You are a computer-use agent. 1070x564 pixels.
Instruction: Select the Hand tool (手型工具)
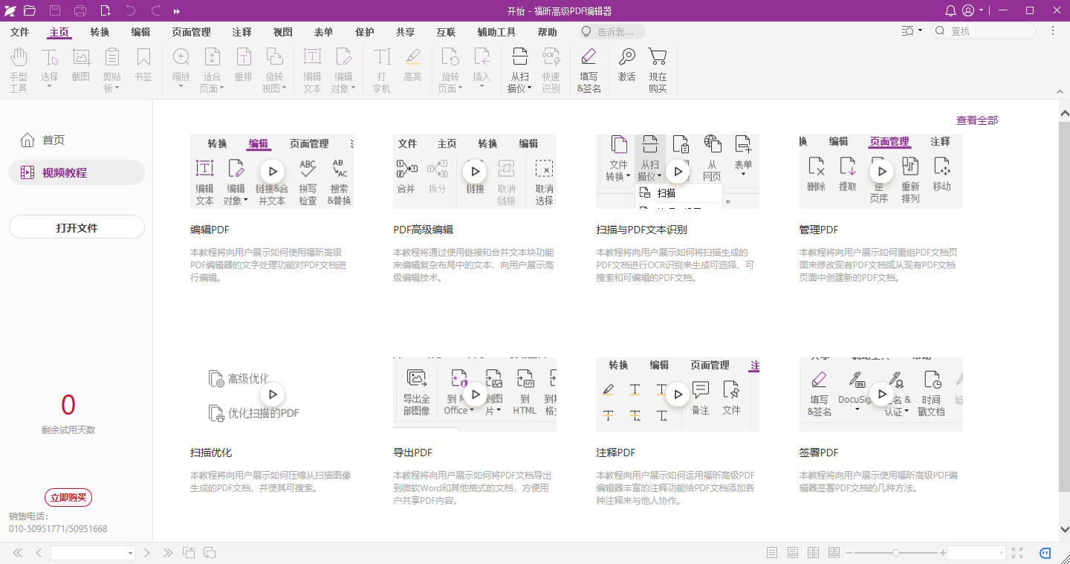coord(19,70)
